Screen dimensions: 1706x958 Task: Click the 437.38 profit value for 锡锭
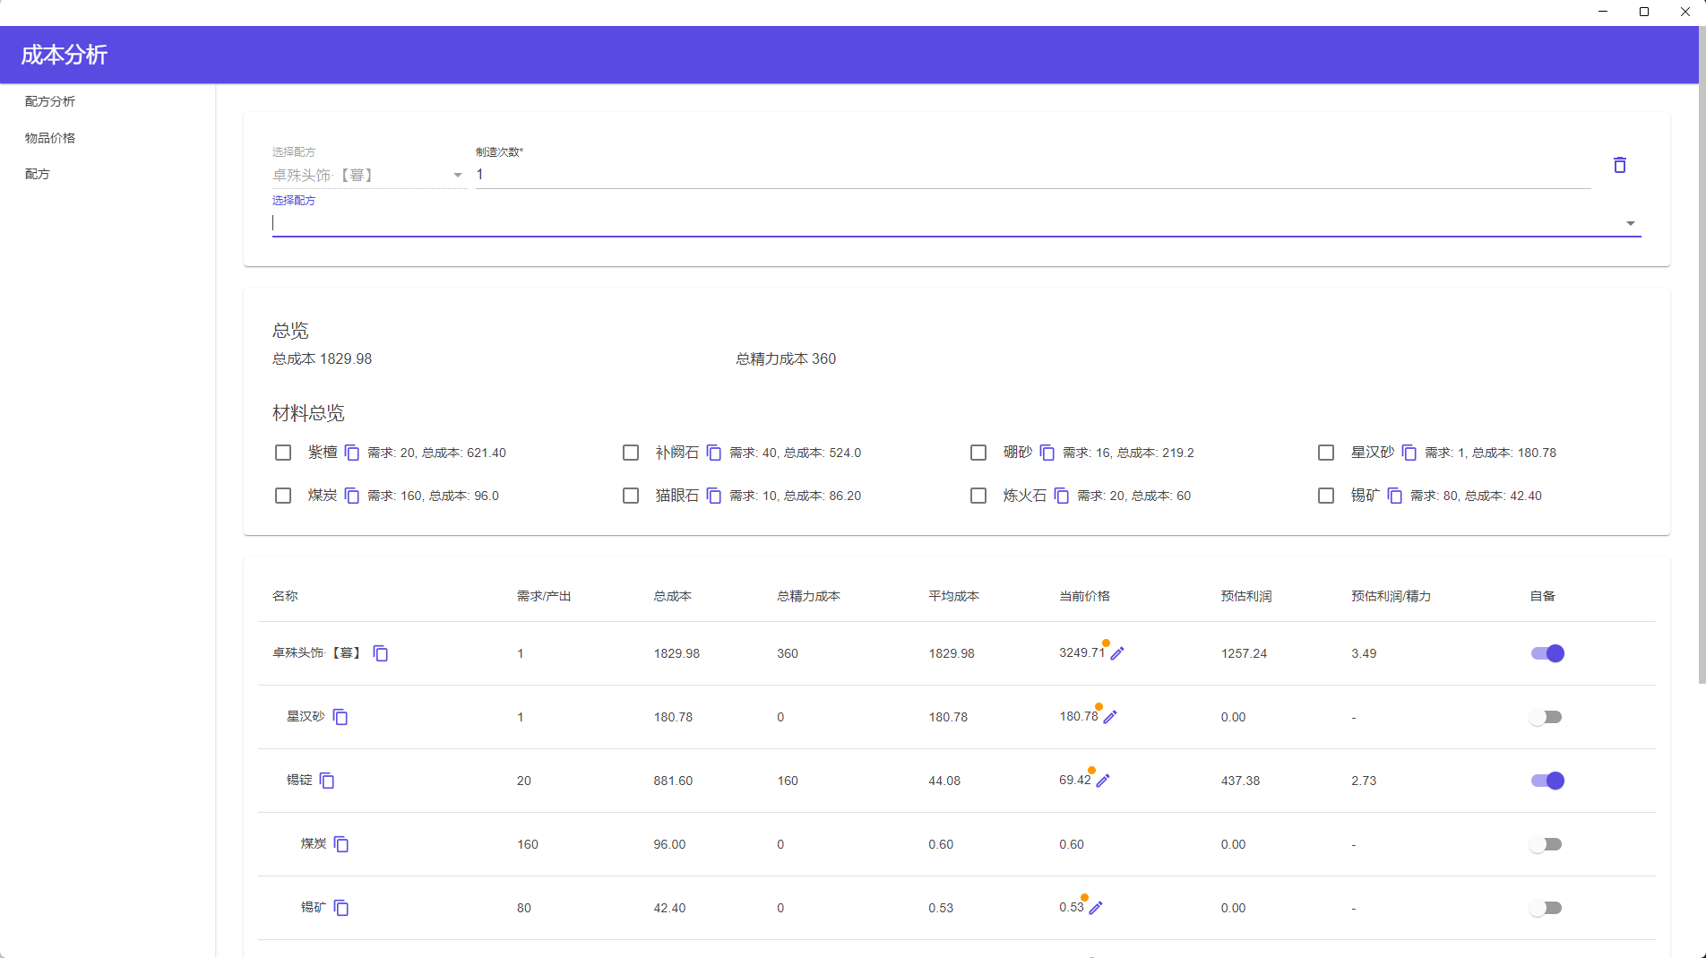[x=1240, y=781]
